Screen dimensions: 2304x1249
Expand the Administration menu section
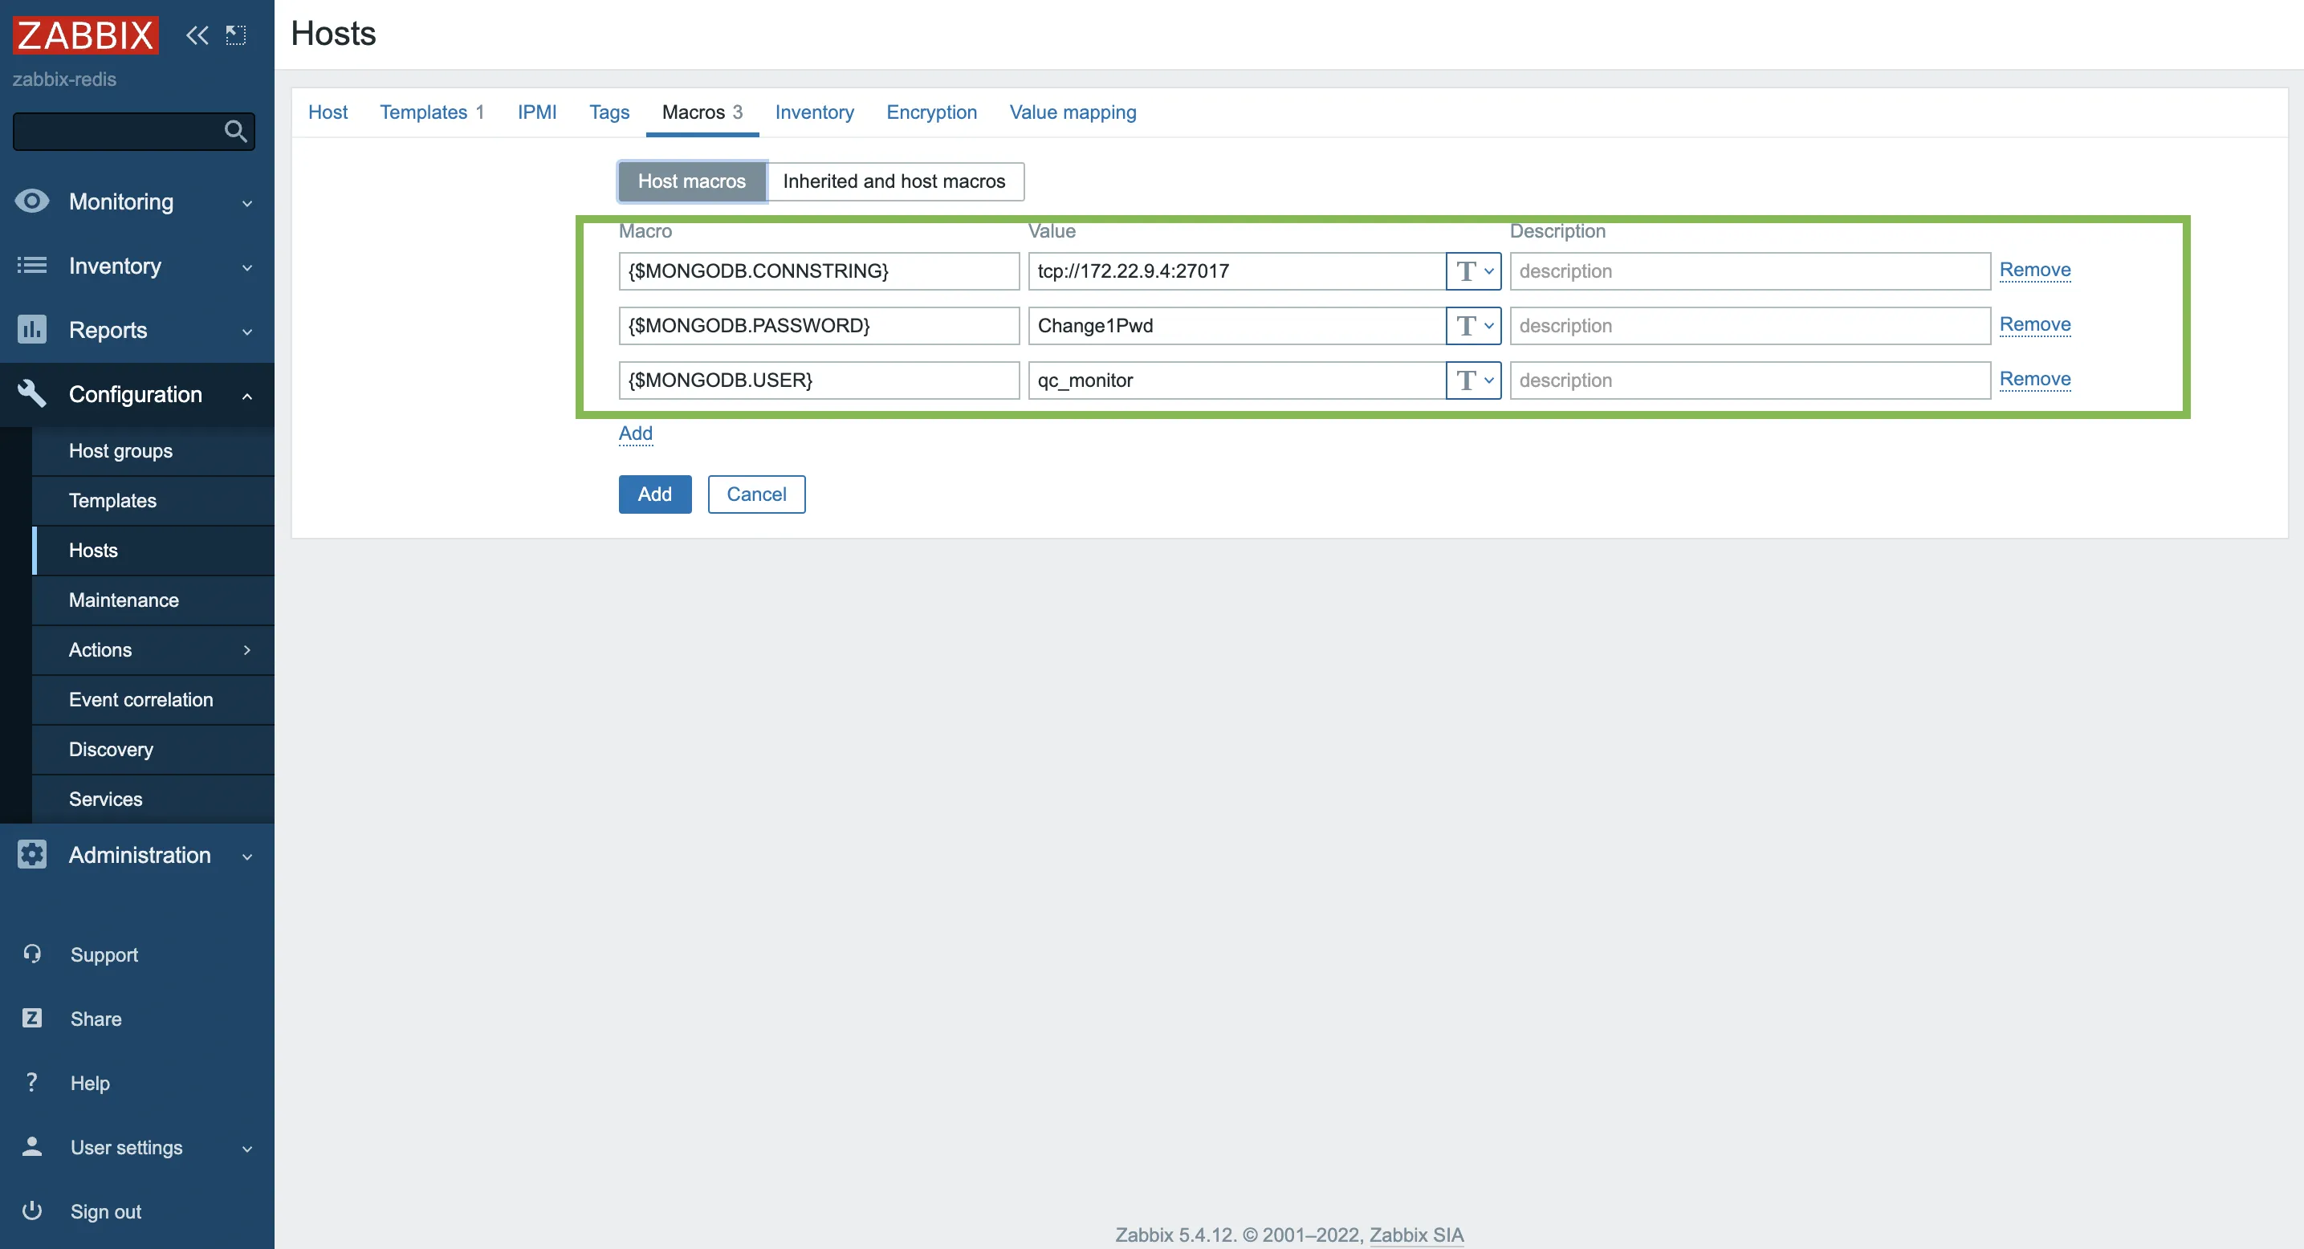[248, 856]
